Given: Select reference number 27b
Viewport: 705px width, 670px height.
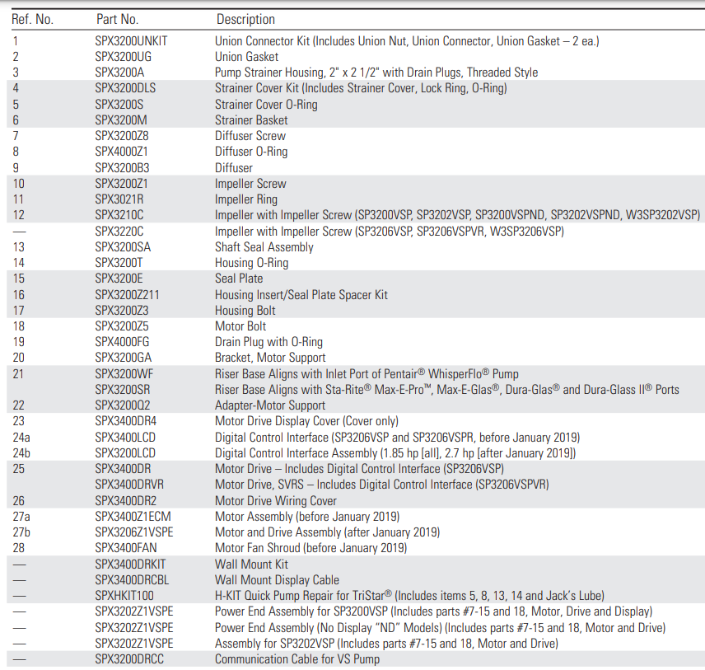Looking at the screenshot, I should pos(21,532).
